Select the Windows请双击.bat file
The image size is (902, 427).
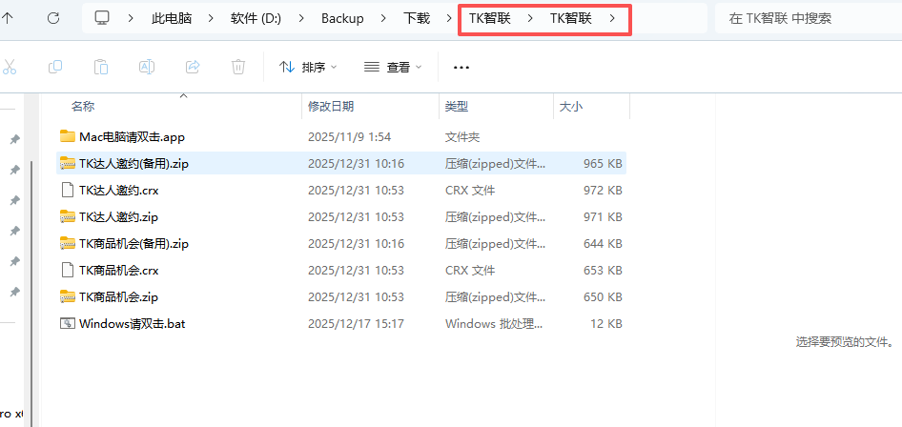pyautogui.click(x=132, y=323)
